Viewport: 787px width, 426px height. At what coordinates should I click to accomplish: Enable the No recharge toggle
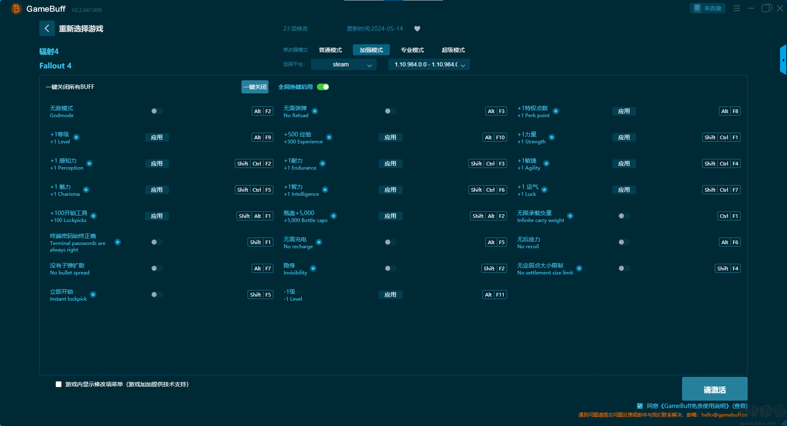point(390,242)
